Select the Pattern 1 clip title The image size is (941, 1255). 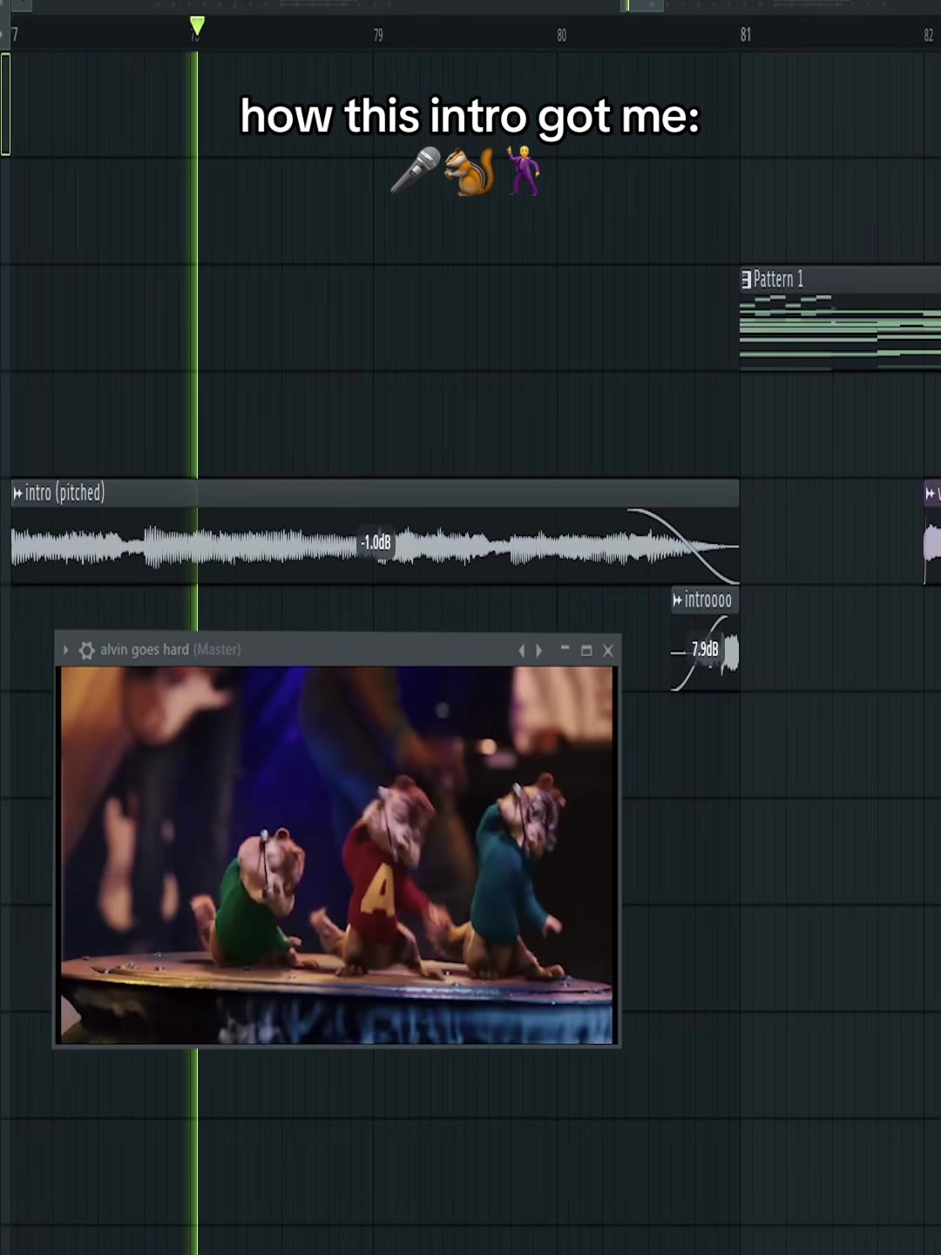pyautogui.click(x=778, y=279)
